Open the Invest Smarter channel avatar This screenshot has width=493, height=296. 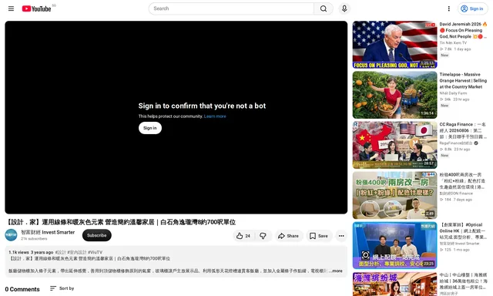click(x=11, y=235)
